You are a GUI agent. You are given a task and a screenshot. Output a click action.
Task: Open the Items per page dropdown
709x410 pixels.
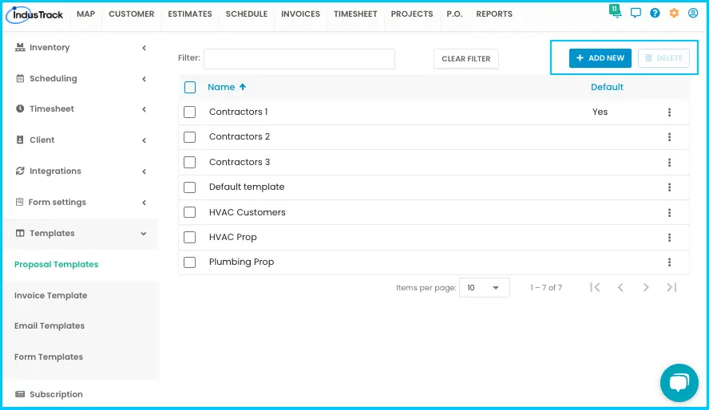(x=485, y=288)
